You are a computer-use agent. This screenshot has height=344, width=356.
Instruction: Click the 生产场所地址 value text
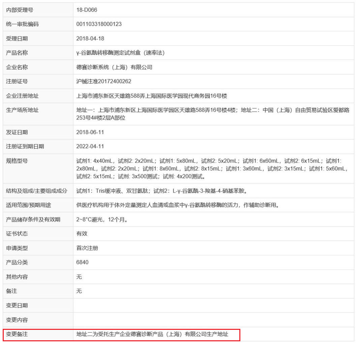point(213,114)
